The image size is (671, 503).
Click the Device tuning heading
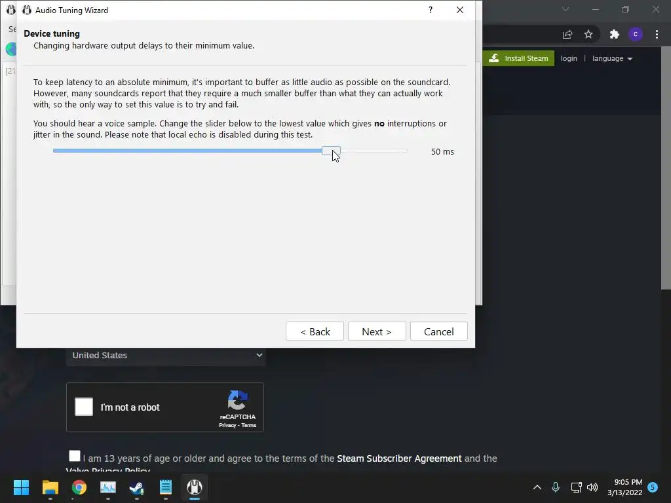pyautogui.click(x=52, y=33)
